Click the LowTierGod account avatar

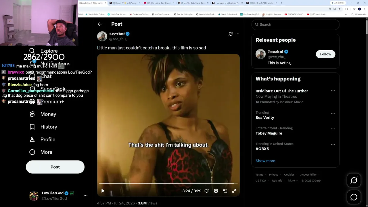tap(34, 195)
